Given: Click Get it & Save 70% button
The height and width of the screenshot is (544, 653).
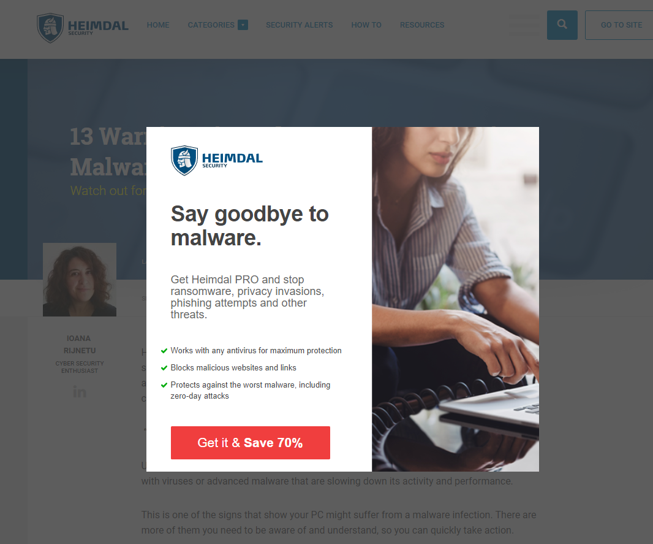Looking at the screenshot, I should (x=251, y=443).
